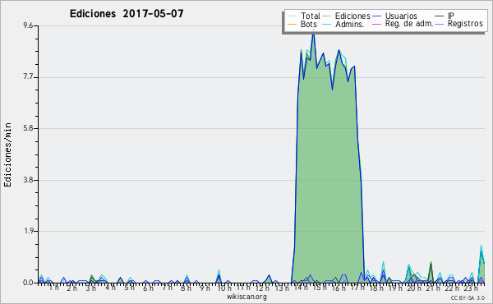
Task: Click the CC BY-SA 3.0 license text
Action: [468, 297]
